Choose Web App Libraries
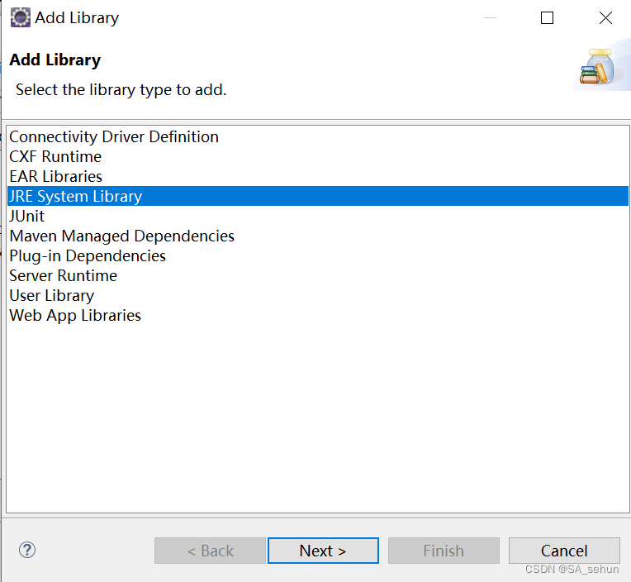The image size is (631, 582). pos(75,316)
